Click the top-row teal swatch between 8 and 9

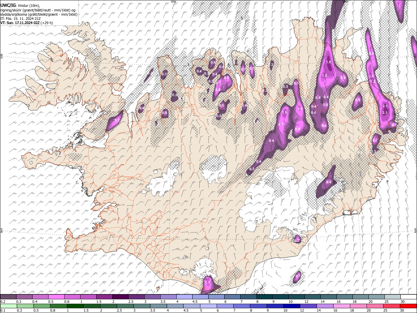tap(264, 297)
